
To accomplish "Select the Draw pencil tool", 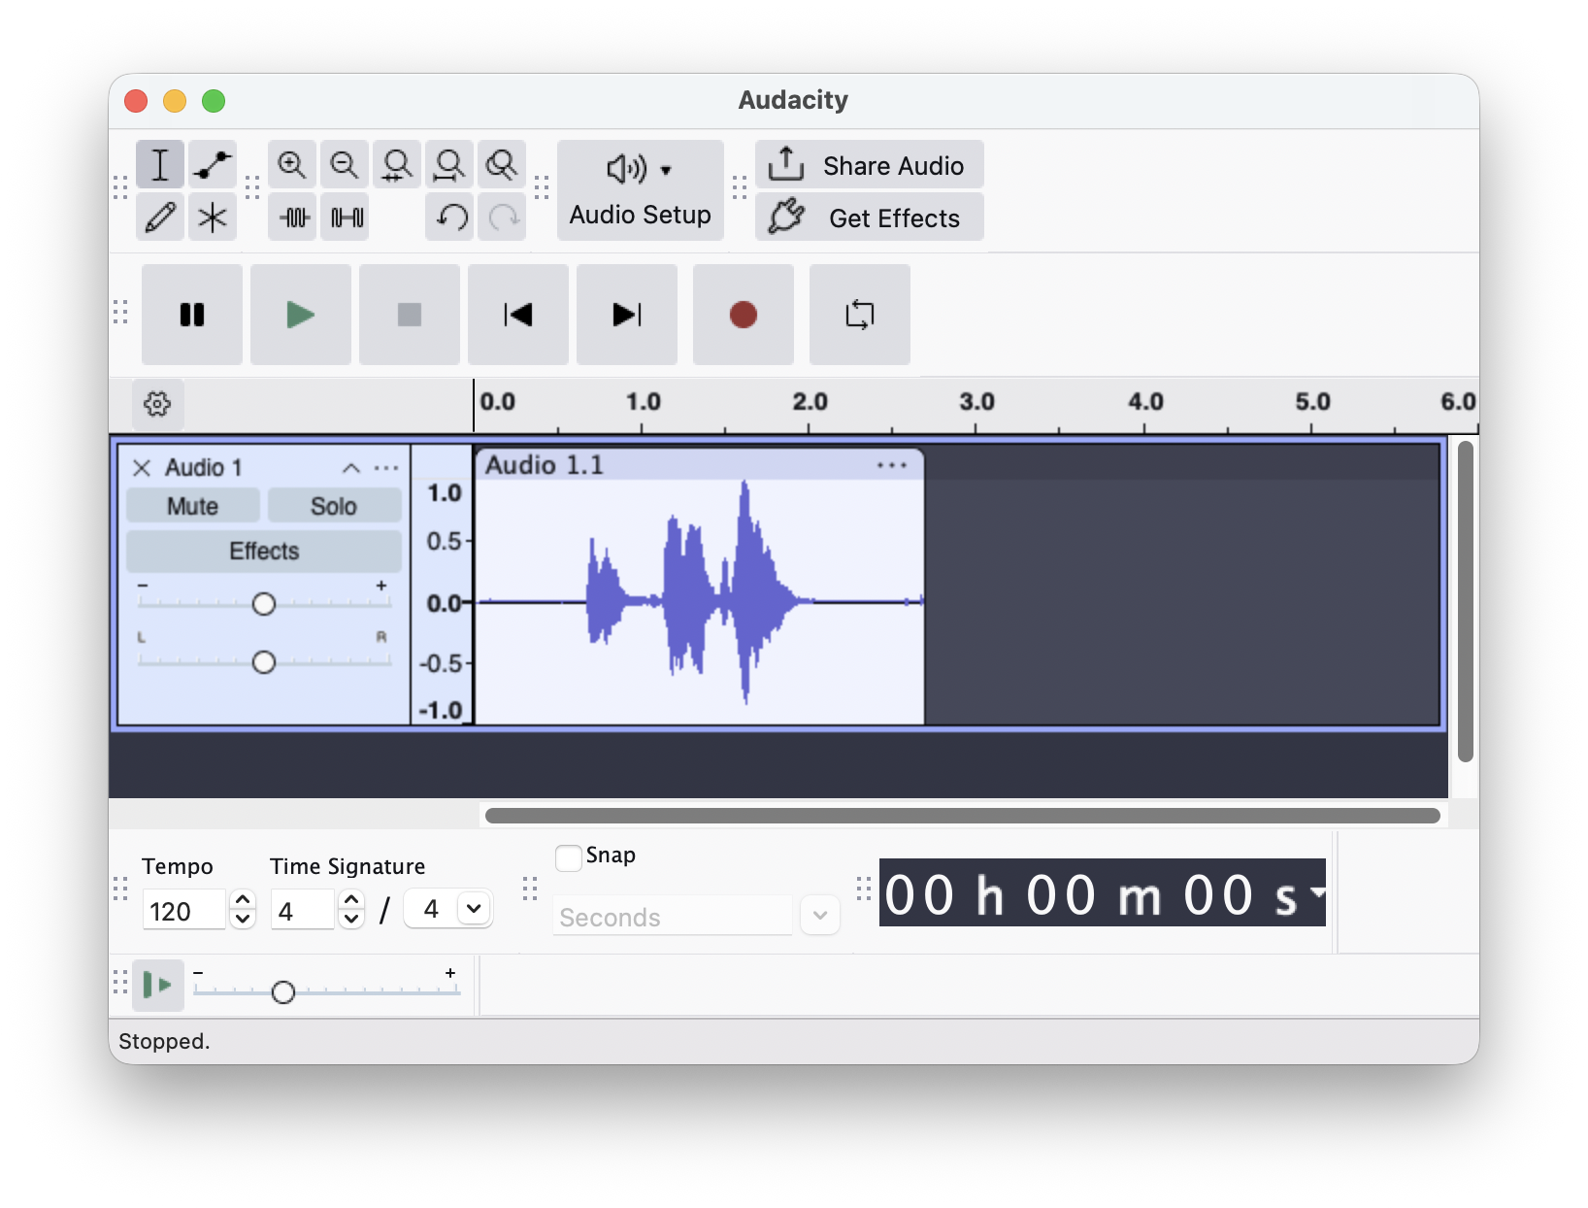I will (160, 217).
